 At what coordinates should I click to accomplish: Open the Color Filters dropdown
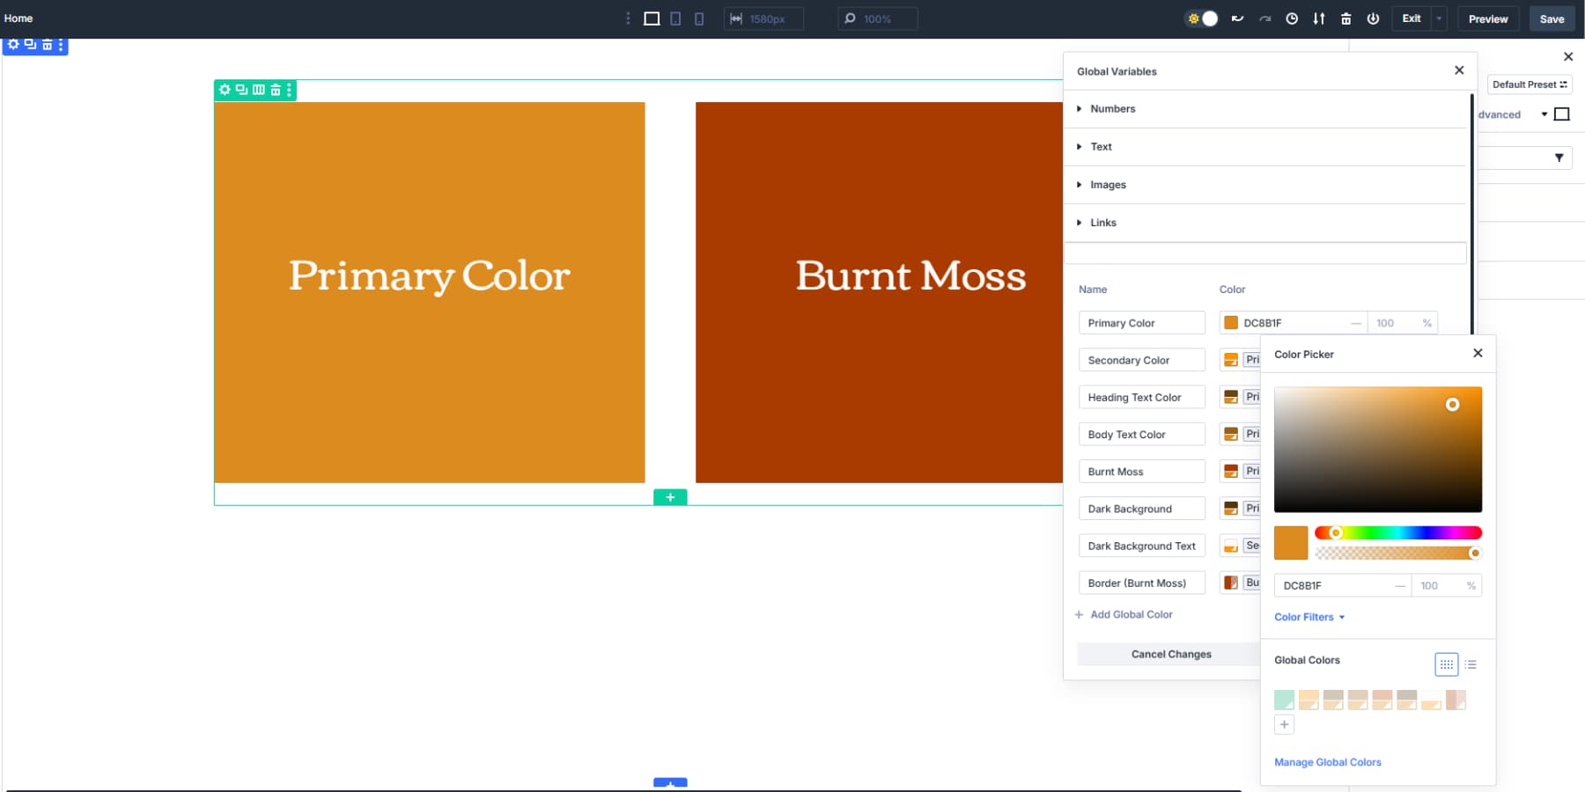click(1309, 617)
